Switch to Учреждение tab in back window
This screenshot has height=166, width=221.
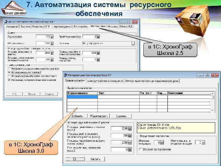[12, 26]
